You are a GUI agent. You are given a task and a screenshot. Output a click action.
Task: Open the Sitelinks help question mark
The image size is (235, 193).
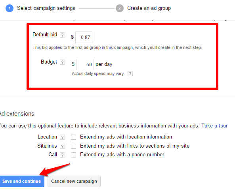62,146
